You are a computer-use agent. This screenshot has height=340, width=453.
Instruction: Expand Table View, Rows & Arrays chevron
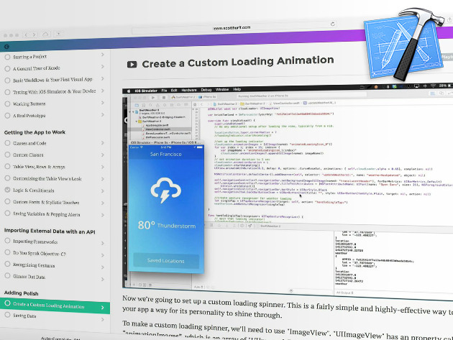[x=103, y=167]
